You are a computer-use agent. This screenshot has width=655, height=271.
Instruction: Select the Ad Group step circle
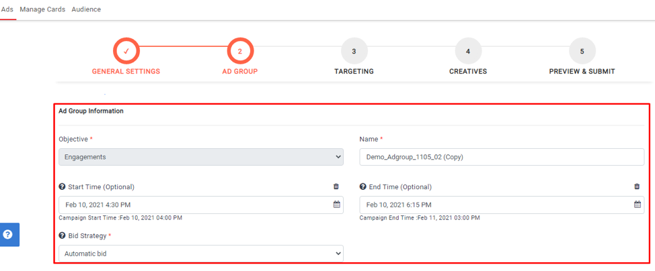[x=240, y=52]
